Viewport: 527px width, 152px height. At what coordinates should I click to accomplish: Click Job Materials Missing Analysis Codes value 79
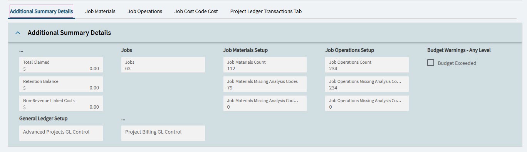[x=265, y=84]
